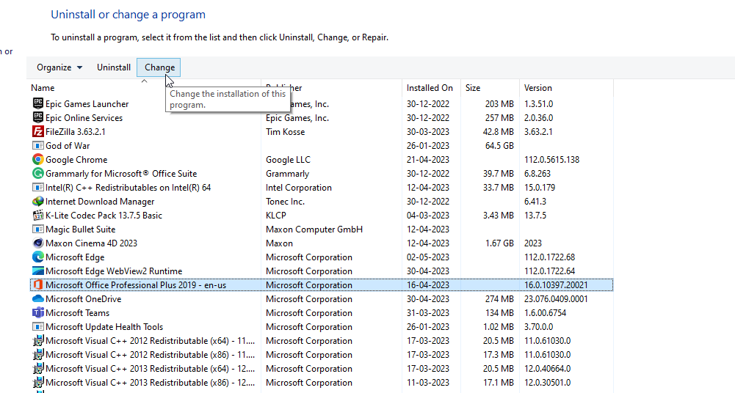Viewport: 735px width, 393px height.
Task: Click the Google Chrome icon
Action: point(38,160)
